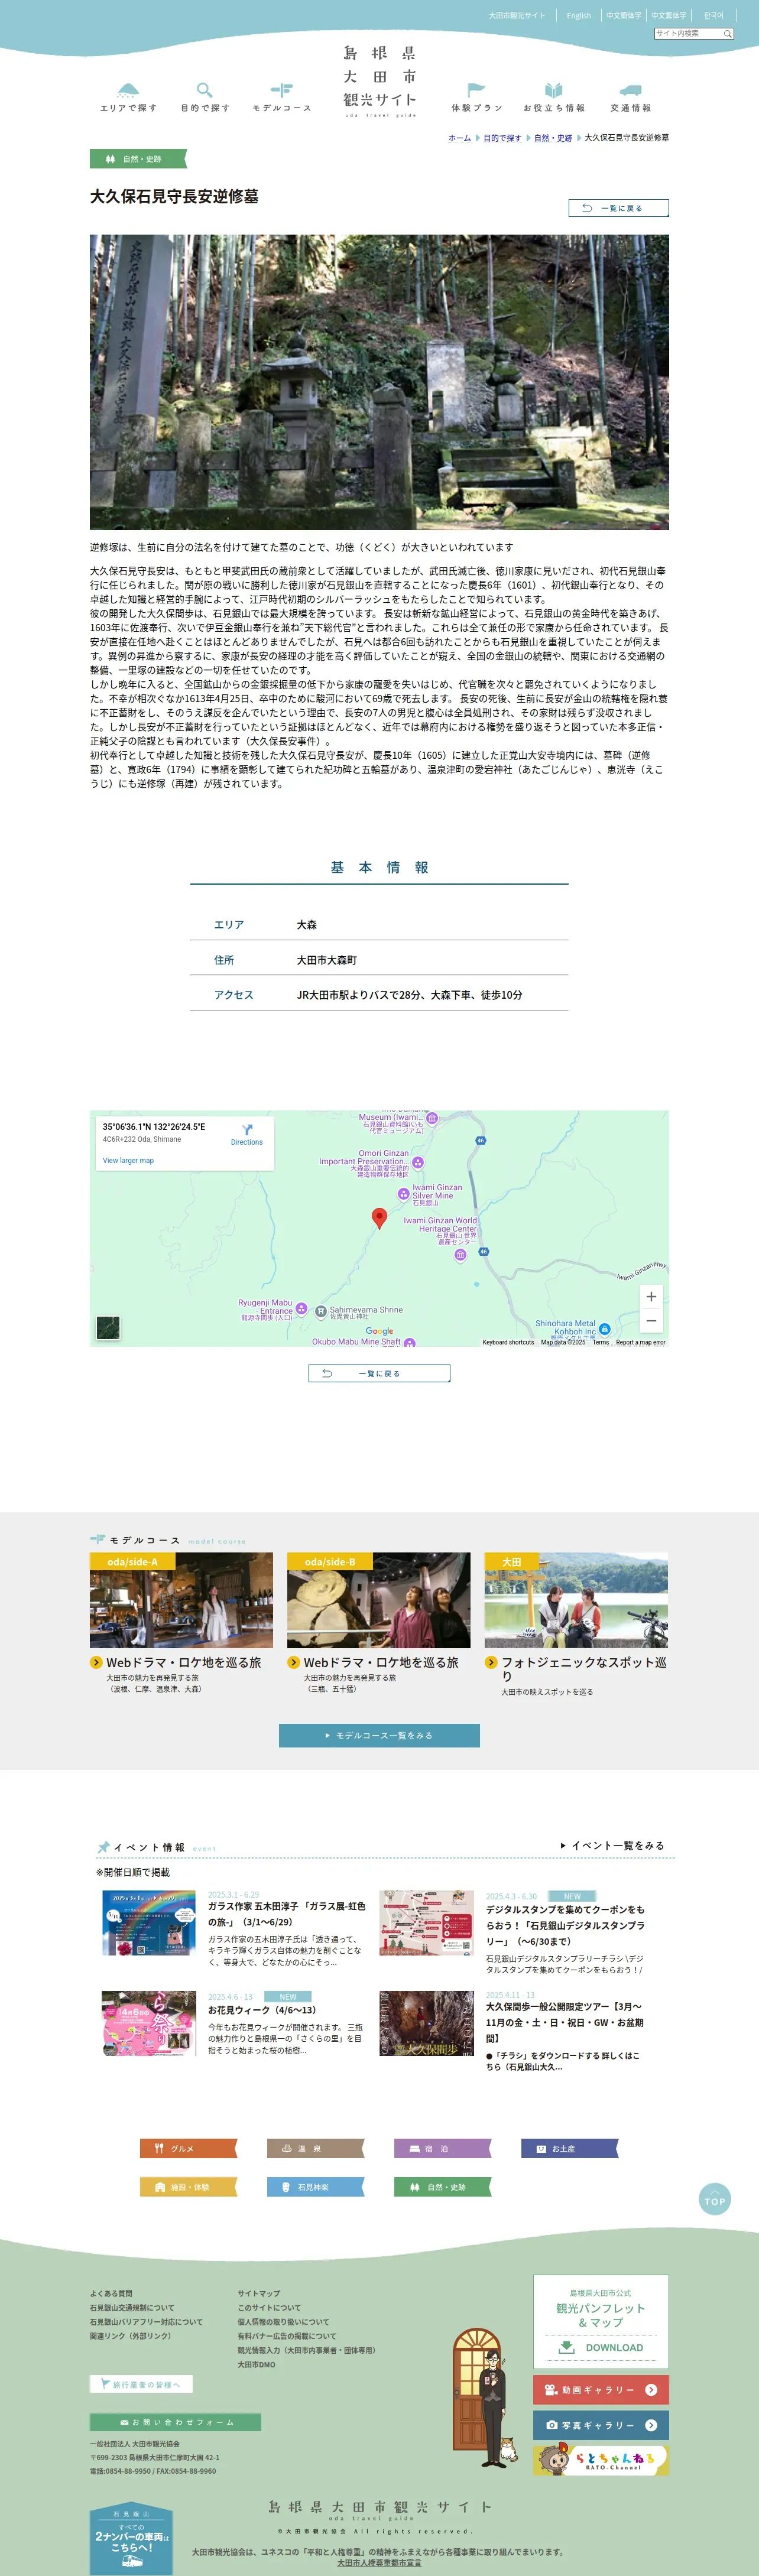Switch language to English
Image resolution: width=759 pixels, height=2576 pixels.
[578, 15]
